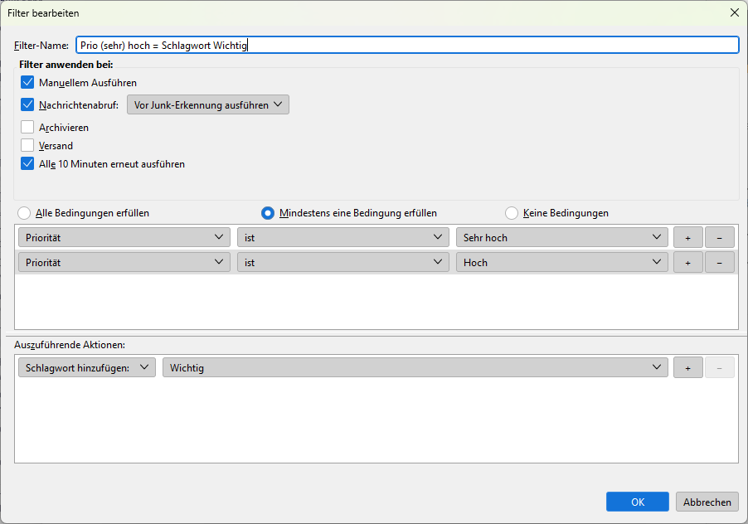Select 'Alle Bedingungen erfüllen' radio option
748x524 pixels.
click(24, 213)
